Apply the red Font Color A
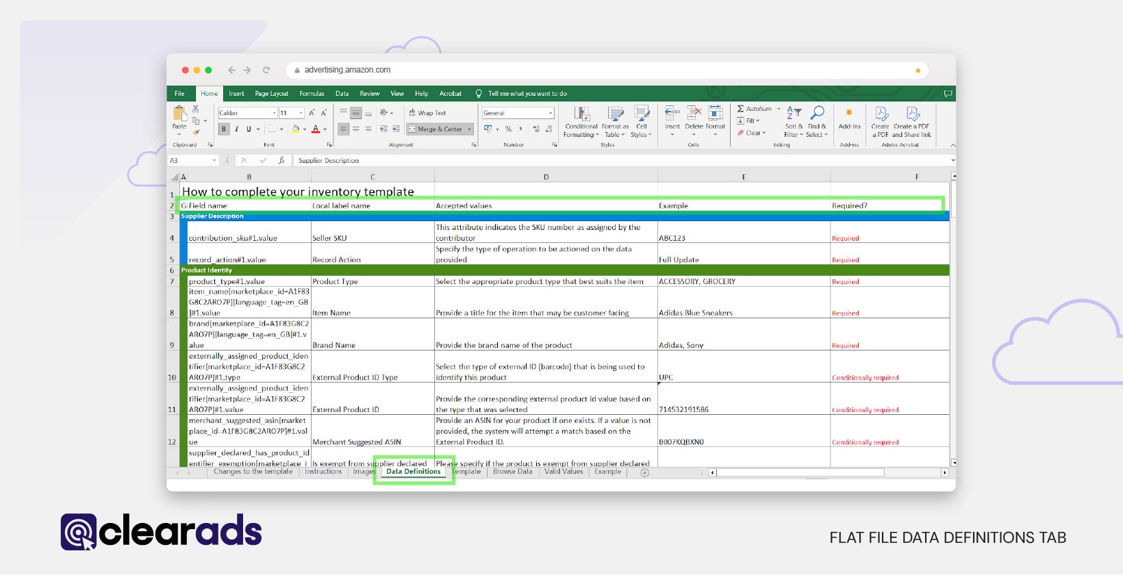The height and width of the screenshot is (575, 1123). click(316, 129)
